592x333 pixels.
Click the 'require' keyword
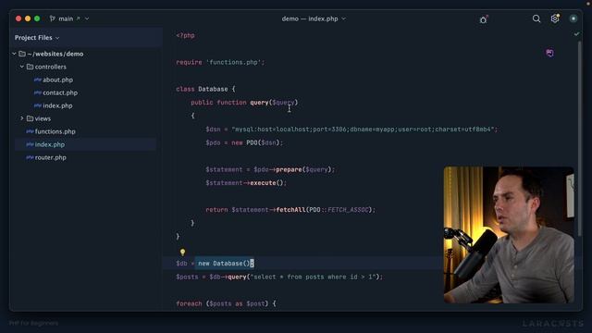[189, 62]
